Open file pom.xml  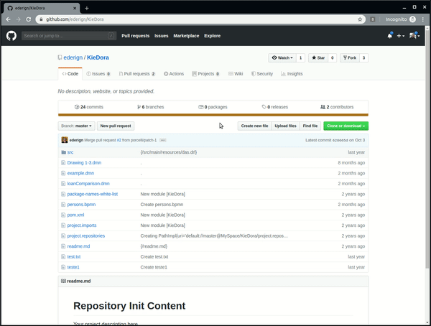click(75, 215)
